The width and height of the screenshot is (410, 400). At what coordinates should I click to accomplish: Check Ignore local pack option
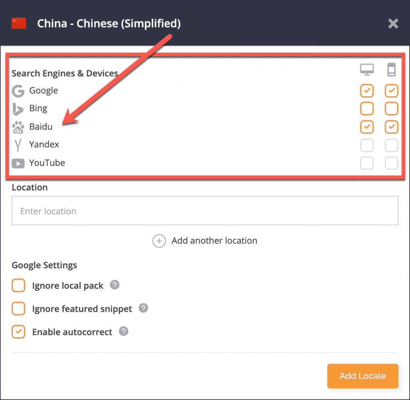[18, 286]
